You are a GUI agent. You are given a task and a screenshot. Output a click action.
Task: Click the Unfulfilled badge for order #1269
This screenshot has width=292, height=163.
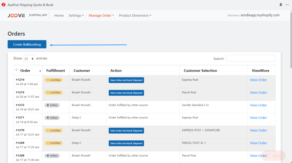pyautogui.click(x=53, y=143)
